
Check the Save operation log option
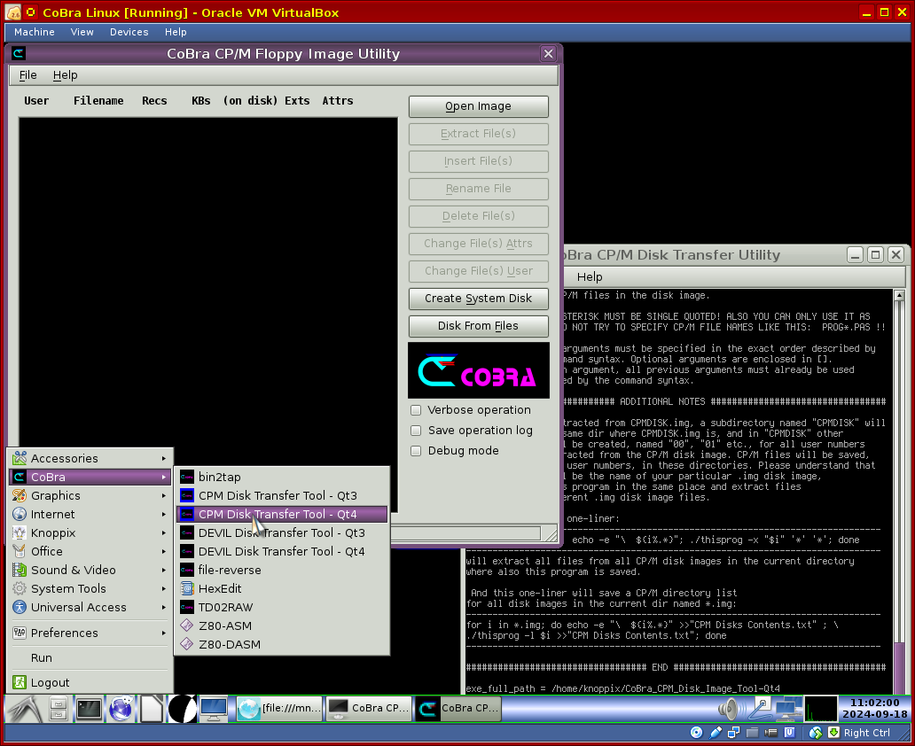pos(416,431)
